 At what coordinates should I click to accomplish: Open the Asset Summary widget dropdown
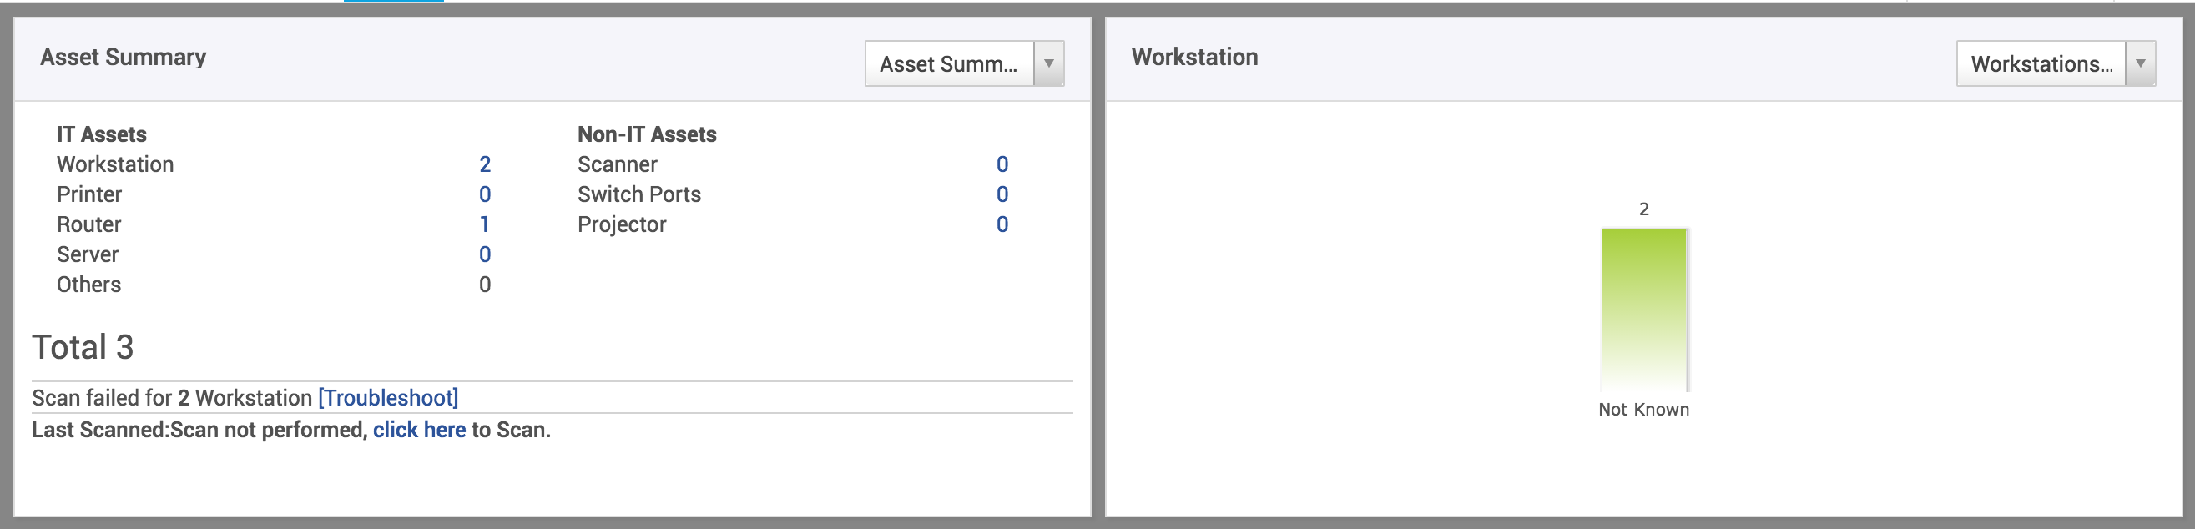pos(948,63)
